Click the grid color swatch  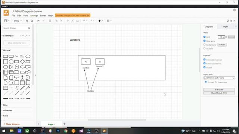(x=231, y=37)
